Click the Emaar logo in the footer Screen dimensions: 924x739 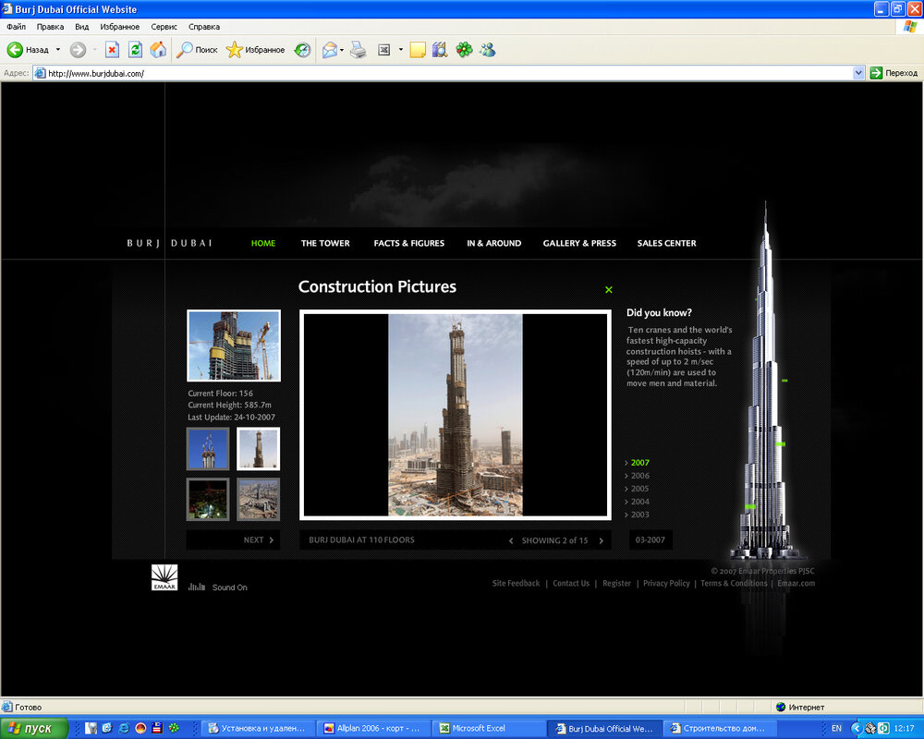click(x=164, y=579)
